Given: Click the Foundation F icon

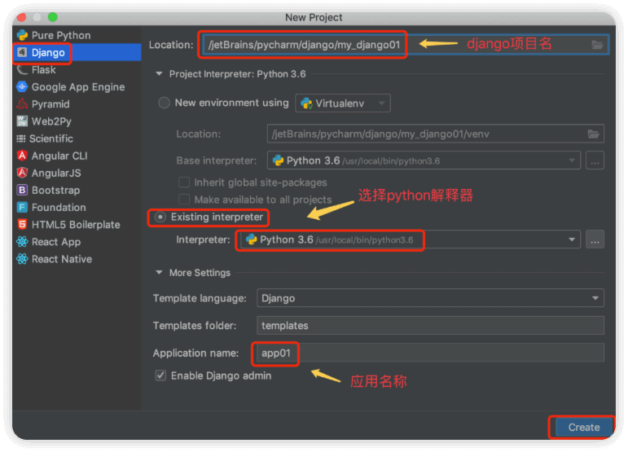Looking at the screenshot, I should [x=23, y=208].
